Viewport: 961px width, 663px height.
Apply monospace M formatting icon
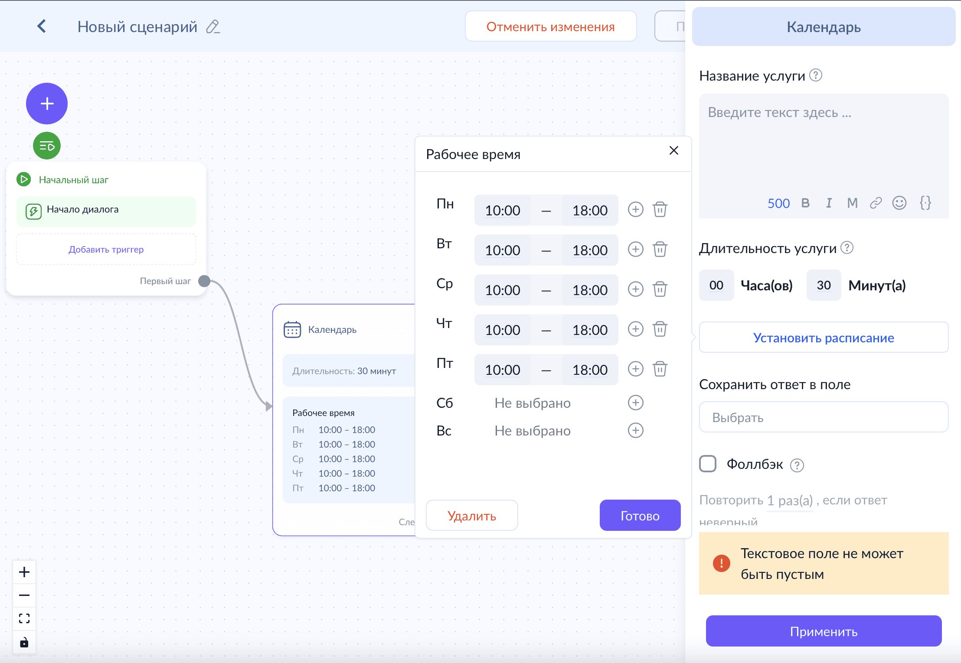click(x=853, y=203)
